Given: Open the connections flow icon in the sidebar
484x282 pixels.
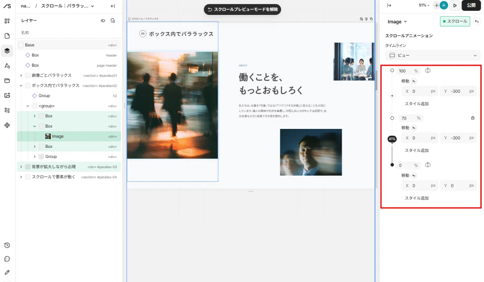Looking at the screenshot, I should pos(7,110).
